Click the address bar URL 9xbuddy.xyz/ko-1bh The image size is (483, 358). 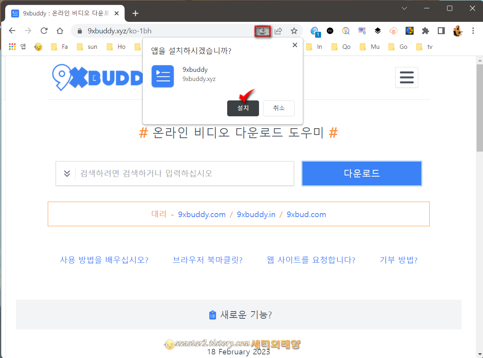pos(119,31)
